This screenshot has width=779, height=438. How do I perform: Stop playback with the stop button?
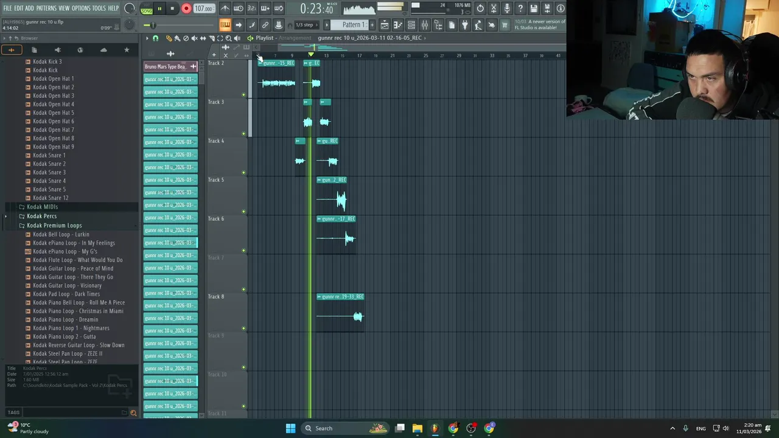coord(172,9)
